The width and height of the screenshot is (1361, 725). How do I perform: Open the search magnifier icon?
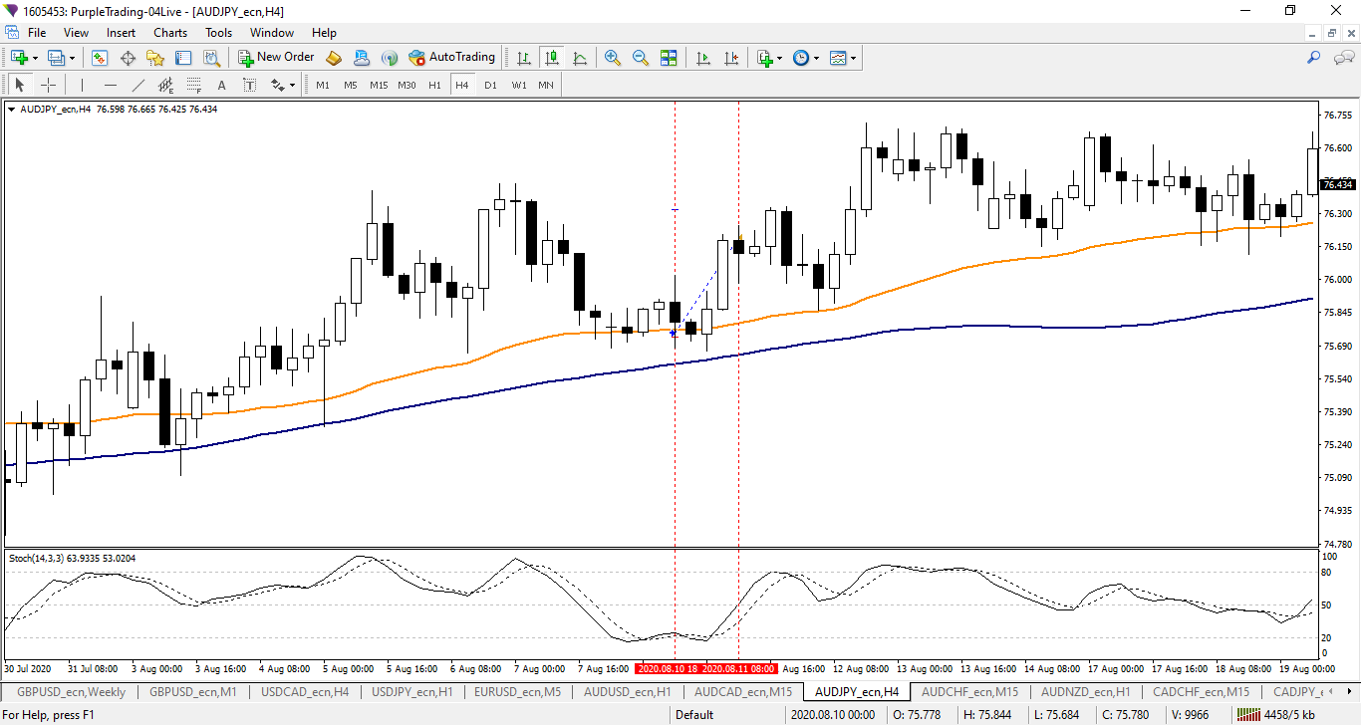pos(1313,58)
